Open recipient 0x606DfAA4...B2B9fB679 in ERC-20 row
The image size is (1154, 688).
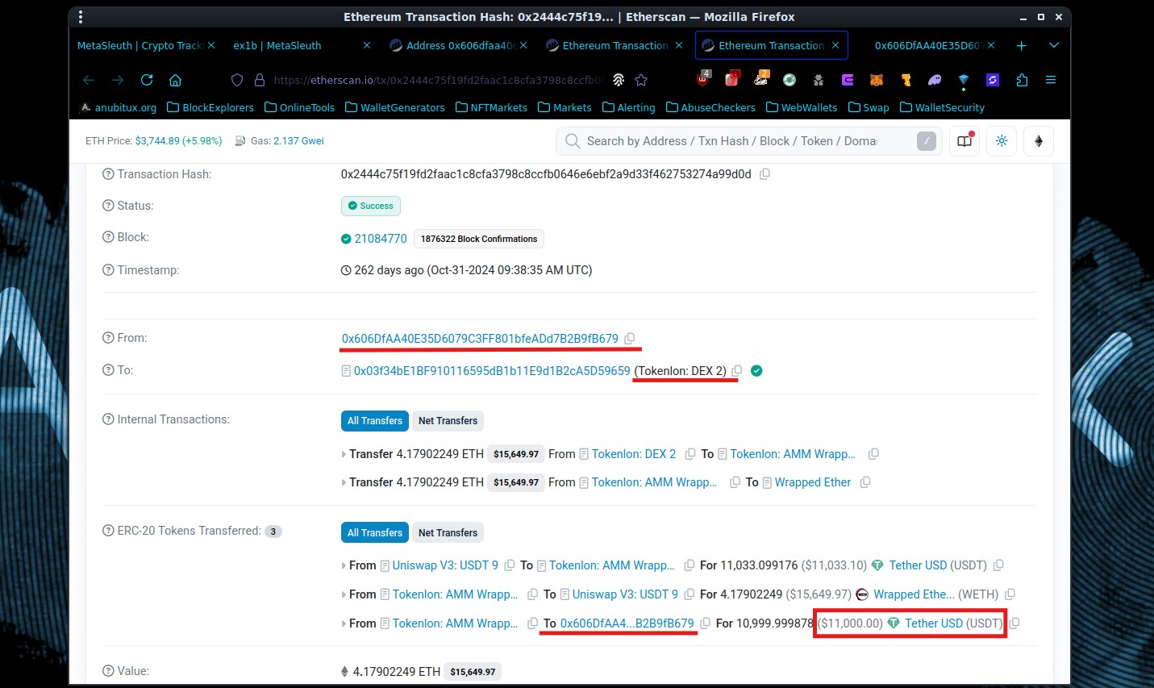[627, 623]
